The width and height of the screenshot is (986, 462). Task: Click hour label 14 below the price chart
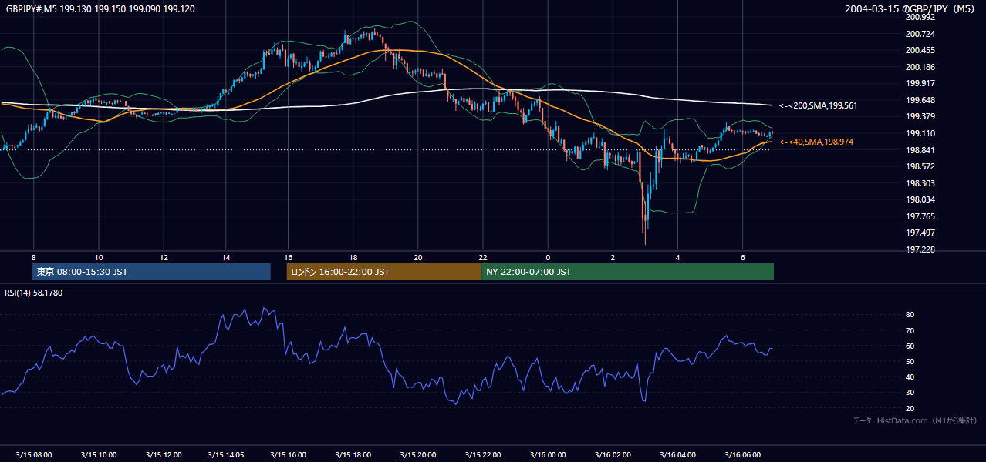226,257
